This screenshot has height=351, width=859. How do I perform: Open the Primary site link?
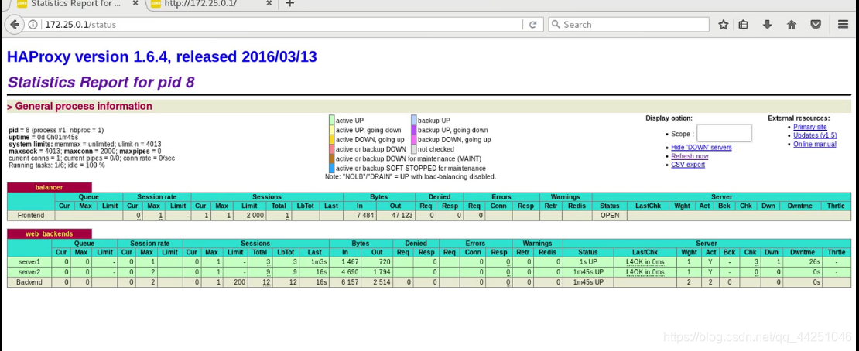809,127
